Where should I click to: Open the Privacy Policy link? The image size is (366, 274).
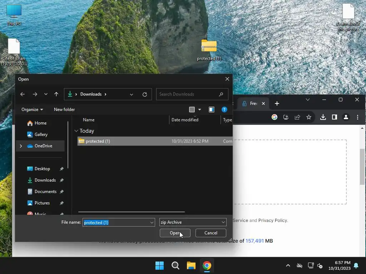tap(273, 220)
